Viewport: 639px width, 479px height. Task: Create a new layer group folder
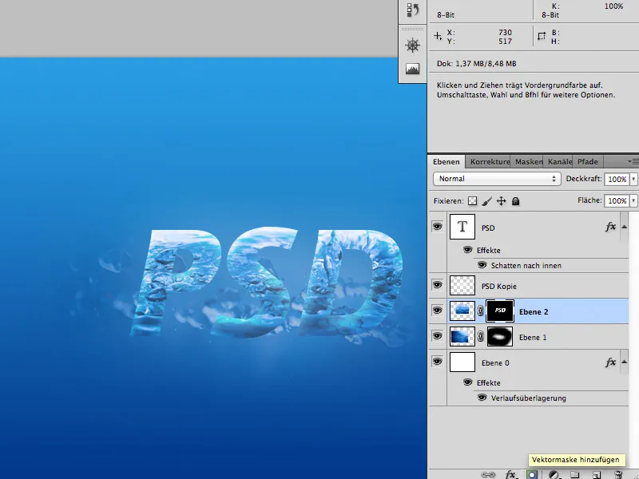(574, 474)
